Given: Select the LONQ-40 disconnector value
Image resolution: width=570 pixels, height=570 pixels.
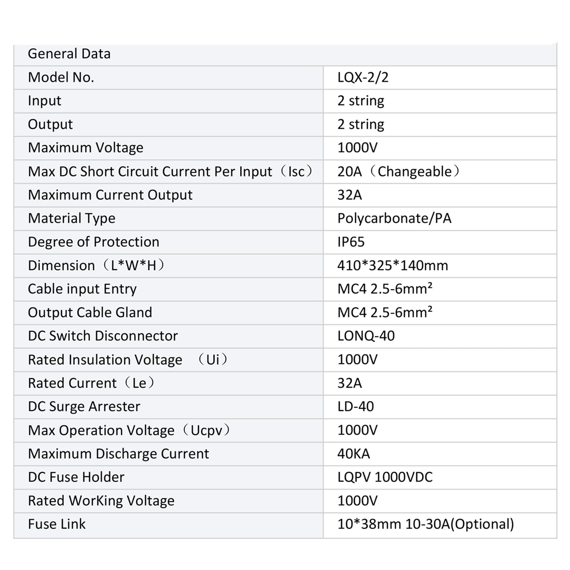Looking at the screenshot, I should (366, 336).
